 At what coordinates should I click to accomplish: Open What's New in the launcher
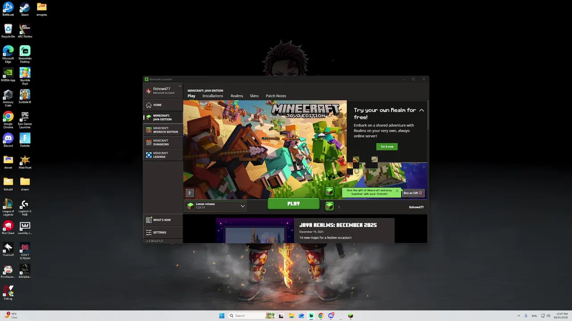click(x=163, y=220)
